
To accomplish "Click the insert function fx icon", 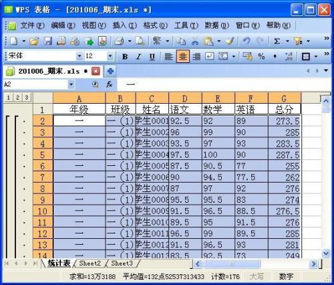I will [x=109, y=84].
